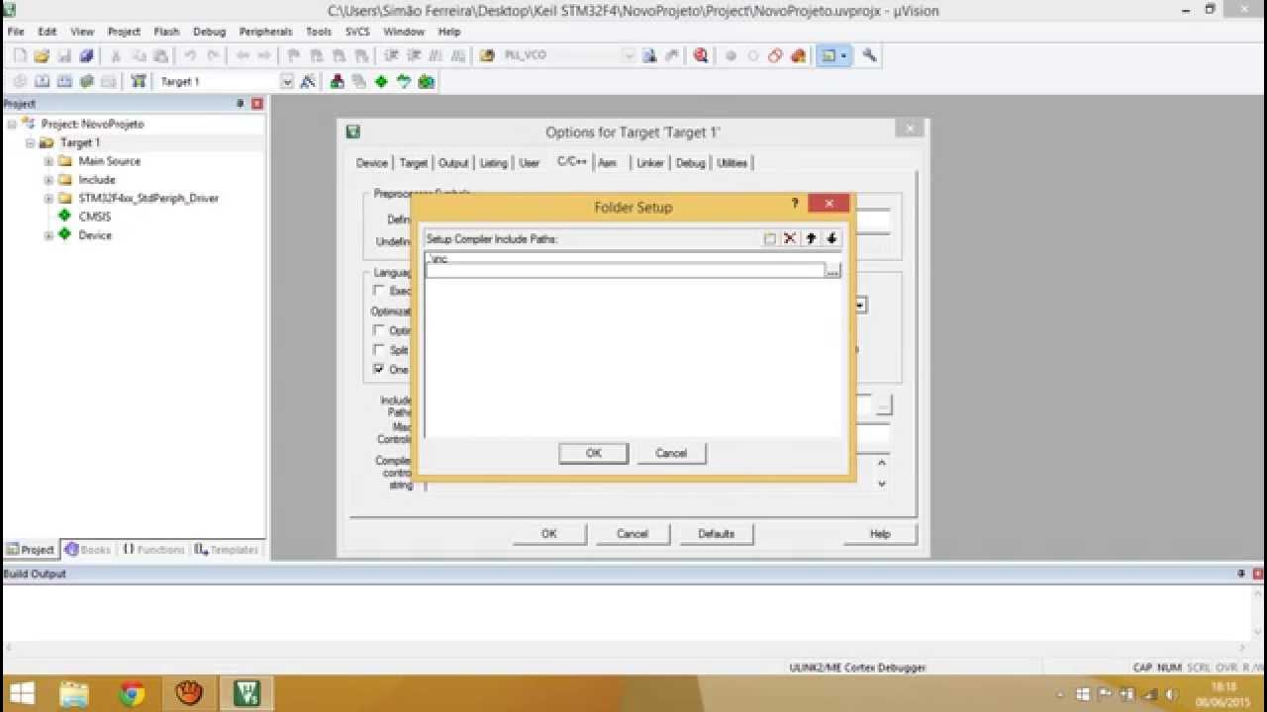
Task: Switch to the Device tab in the Options dialog
Action: click(372, 162)
